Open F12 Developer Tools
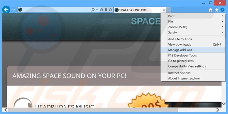The height and width of the screenshot is (114, 228). click(193, 55)
